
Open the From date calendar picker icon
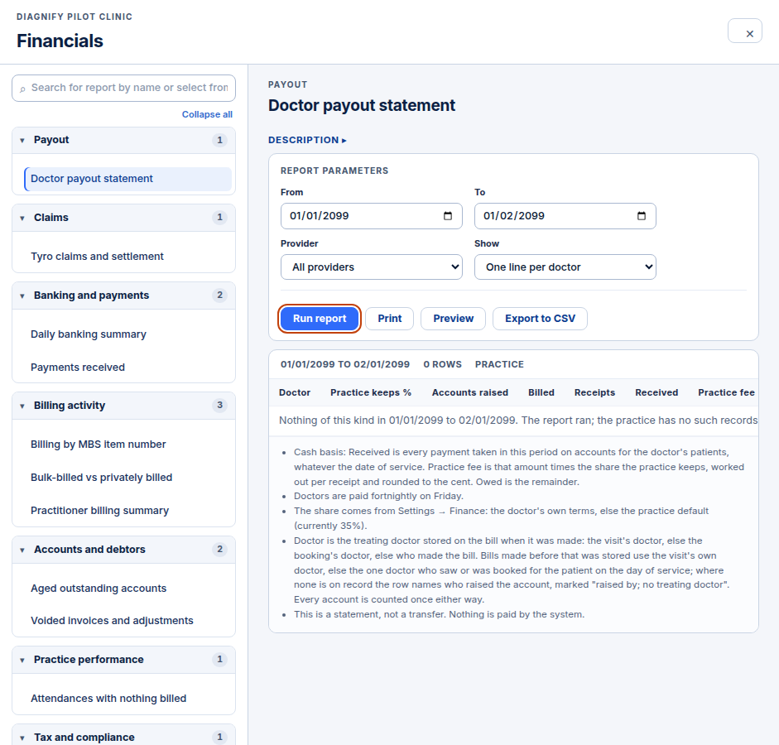pos(448,216)
